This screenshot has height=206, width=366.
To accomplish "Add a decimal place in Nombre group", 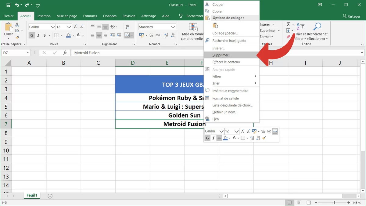I will (166, 35).
